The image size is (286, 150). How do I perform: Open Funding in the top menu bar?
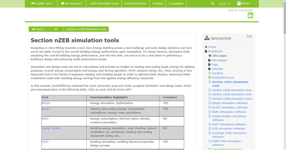coord(157,3)
